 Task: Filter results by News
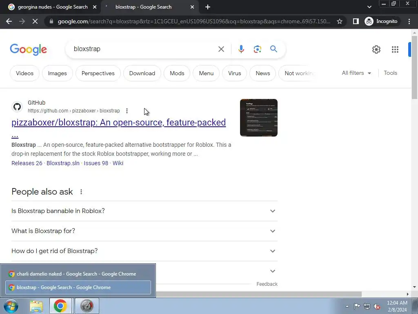[262, 73]
